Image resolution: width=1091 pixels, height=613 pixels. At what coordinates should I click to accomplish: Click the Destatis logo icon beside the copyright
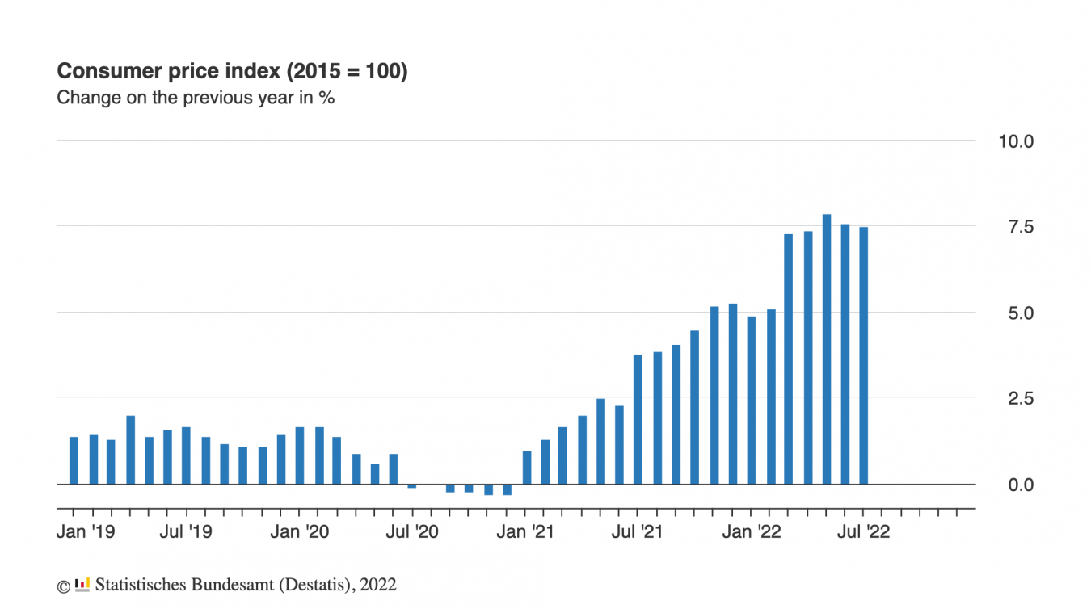point(82,585)
